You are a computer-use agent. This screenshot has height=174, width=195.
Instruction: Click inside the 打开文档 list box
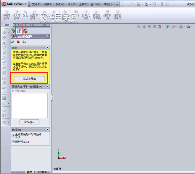pyautogui.click(x=29, y=105)
